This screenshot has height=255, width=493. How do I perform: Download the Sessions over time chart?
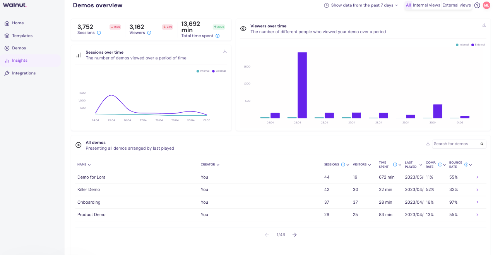225,52
